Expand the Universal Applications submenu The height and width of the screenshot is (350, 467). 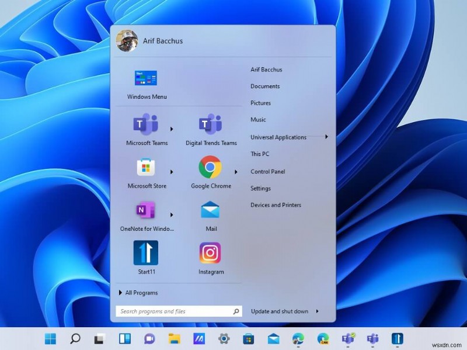pyautogui.click(x=278, y=137)
